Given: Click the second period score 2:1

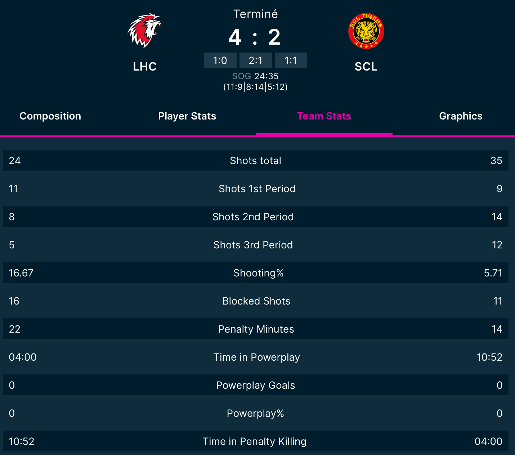Looking at the screenshot, I should [255, 60].
